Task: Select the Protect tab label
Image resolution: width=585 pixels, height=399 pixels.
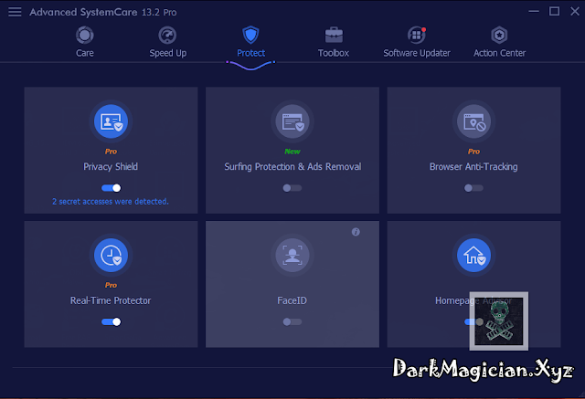Action: pyautogui.click(x=251, y=53)
